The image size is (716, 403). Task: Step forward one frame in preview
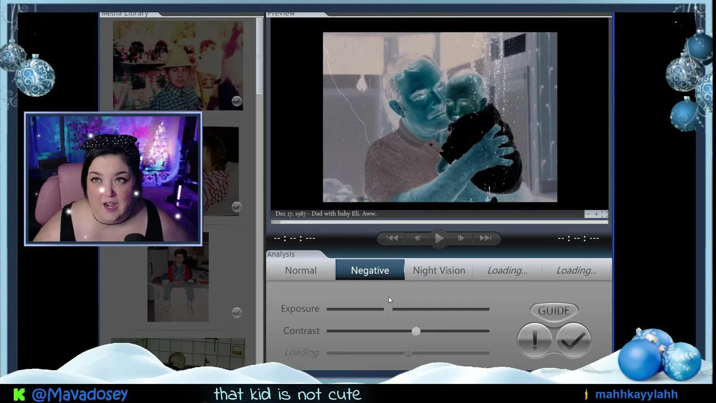(460, 238)
